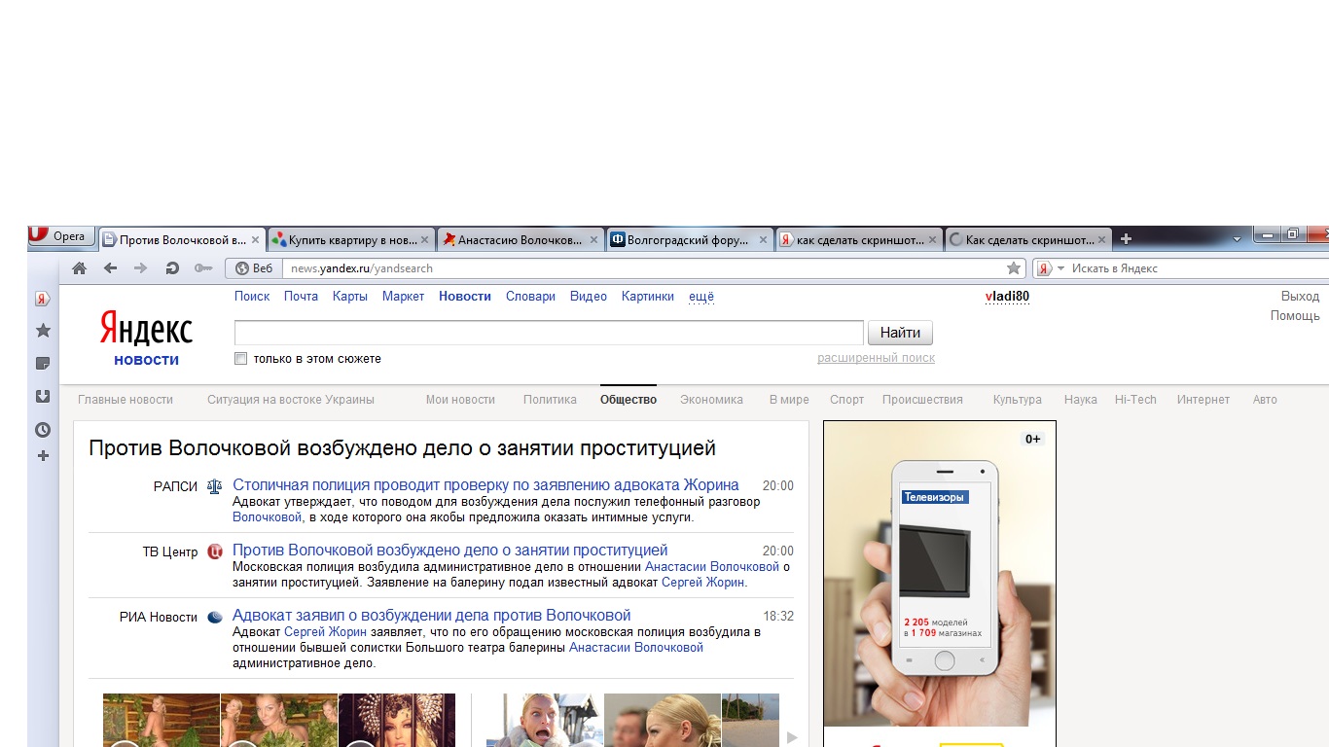This screenshot has width=1329, height=747.
Task: Check the 'только в этом сюжете' checkbox
Action: coord(241,359)
